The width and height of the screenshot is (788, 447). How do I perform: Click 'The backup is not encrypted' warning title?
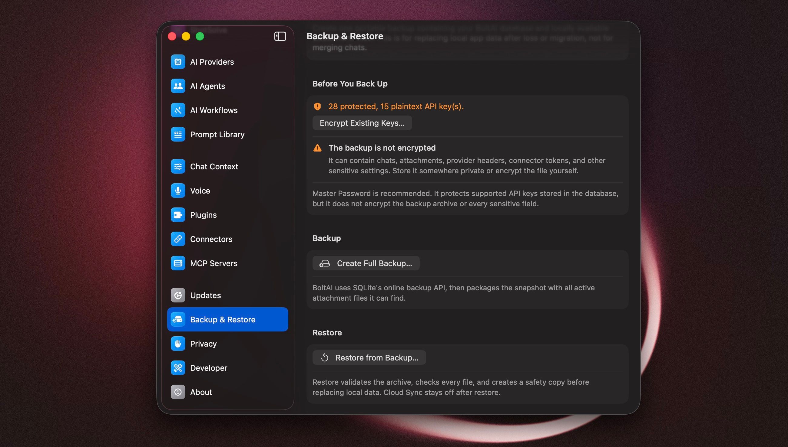[382, 148]
